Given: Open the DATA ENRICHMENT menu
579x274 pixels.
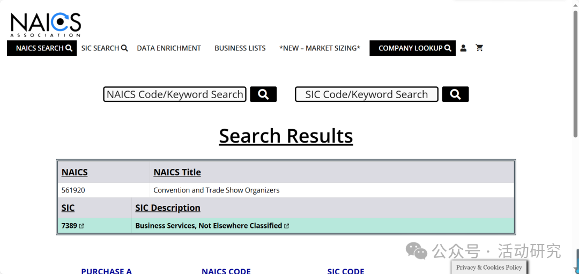Looking at the screenshot, I should tap(169, 48).
